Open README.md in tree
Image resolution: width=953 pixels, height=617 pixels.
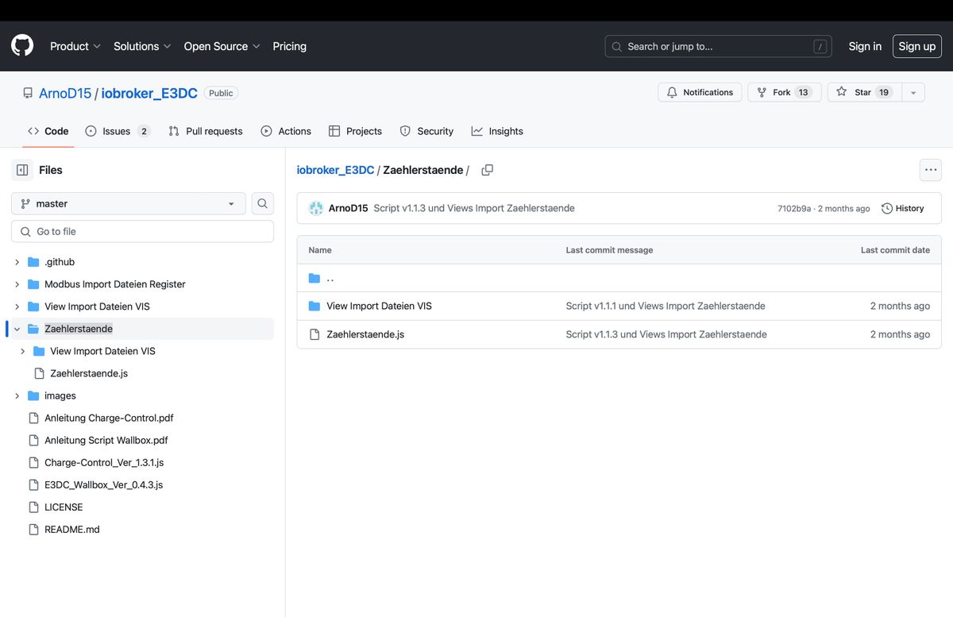pyautogui.click(x=72, y=529)
